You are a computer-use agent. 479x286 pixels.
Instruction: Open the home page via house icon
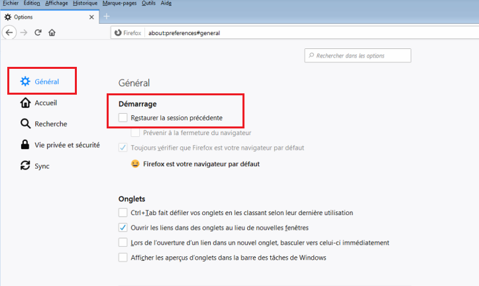click(x=52, y=32)
